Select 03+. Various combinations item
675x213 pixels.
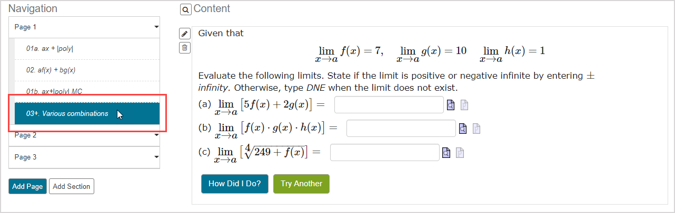coord(67,113)
